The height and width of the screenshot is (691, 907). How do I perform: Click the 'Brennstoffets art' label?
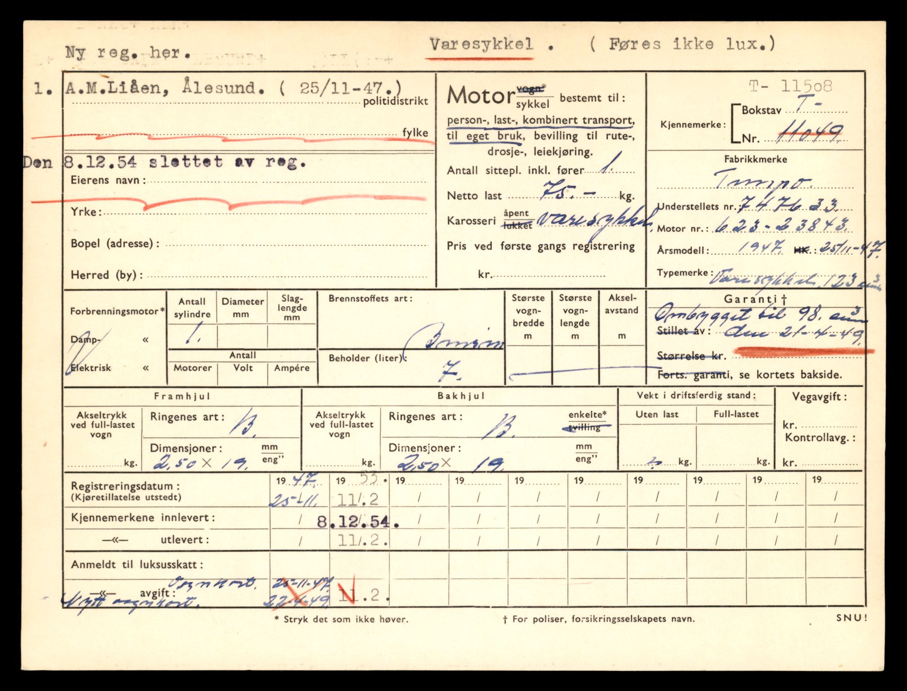tap(370, 298)
